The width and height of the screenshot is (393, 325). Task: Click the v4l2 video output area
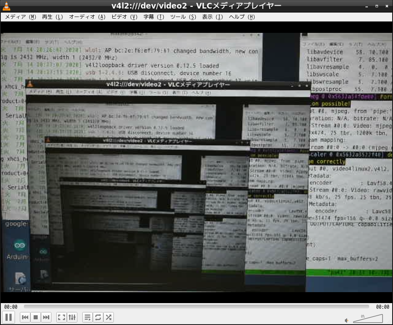coord(196,162)
